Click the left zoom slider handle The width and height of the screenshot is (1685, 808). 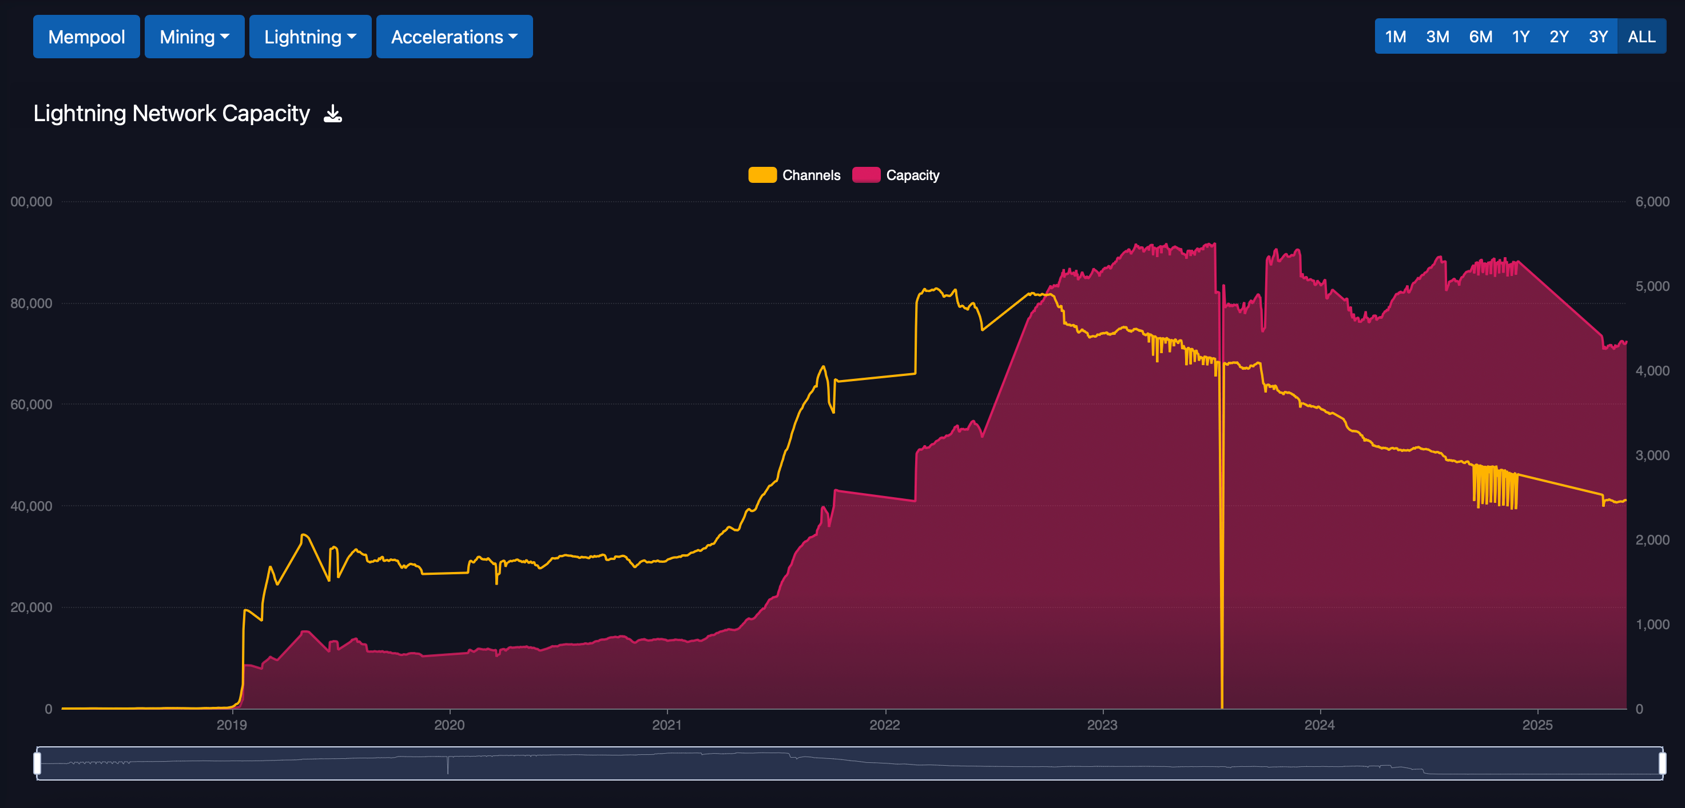click(x=37, y=763)
